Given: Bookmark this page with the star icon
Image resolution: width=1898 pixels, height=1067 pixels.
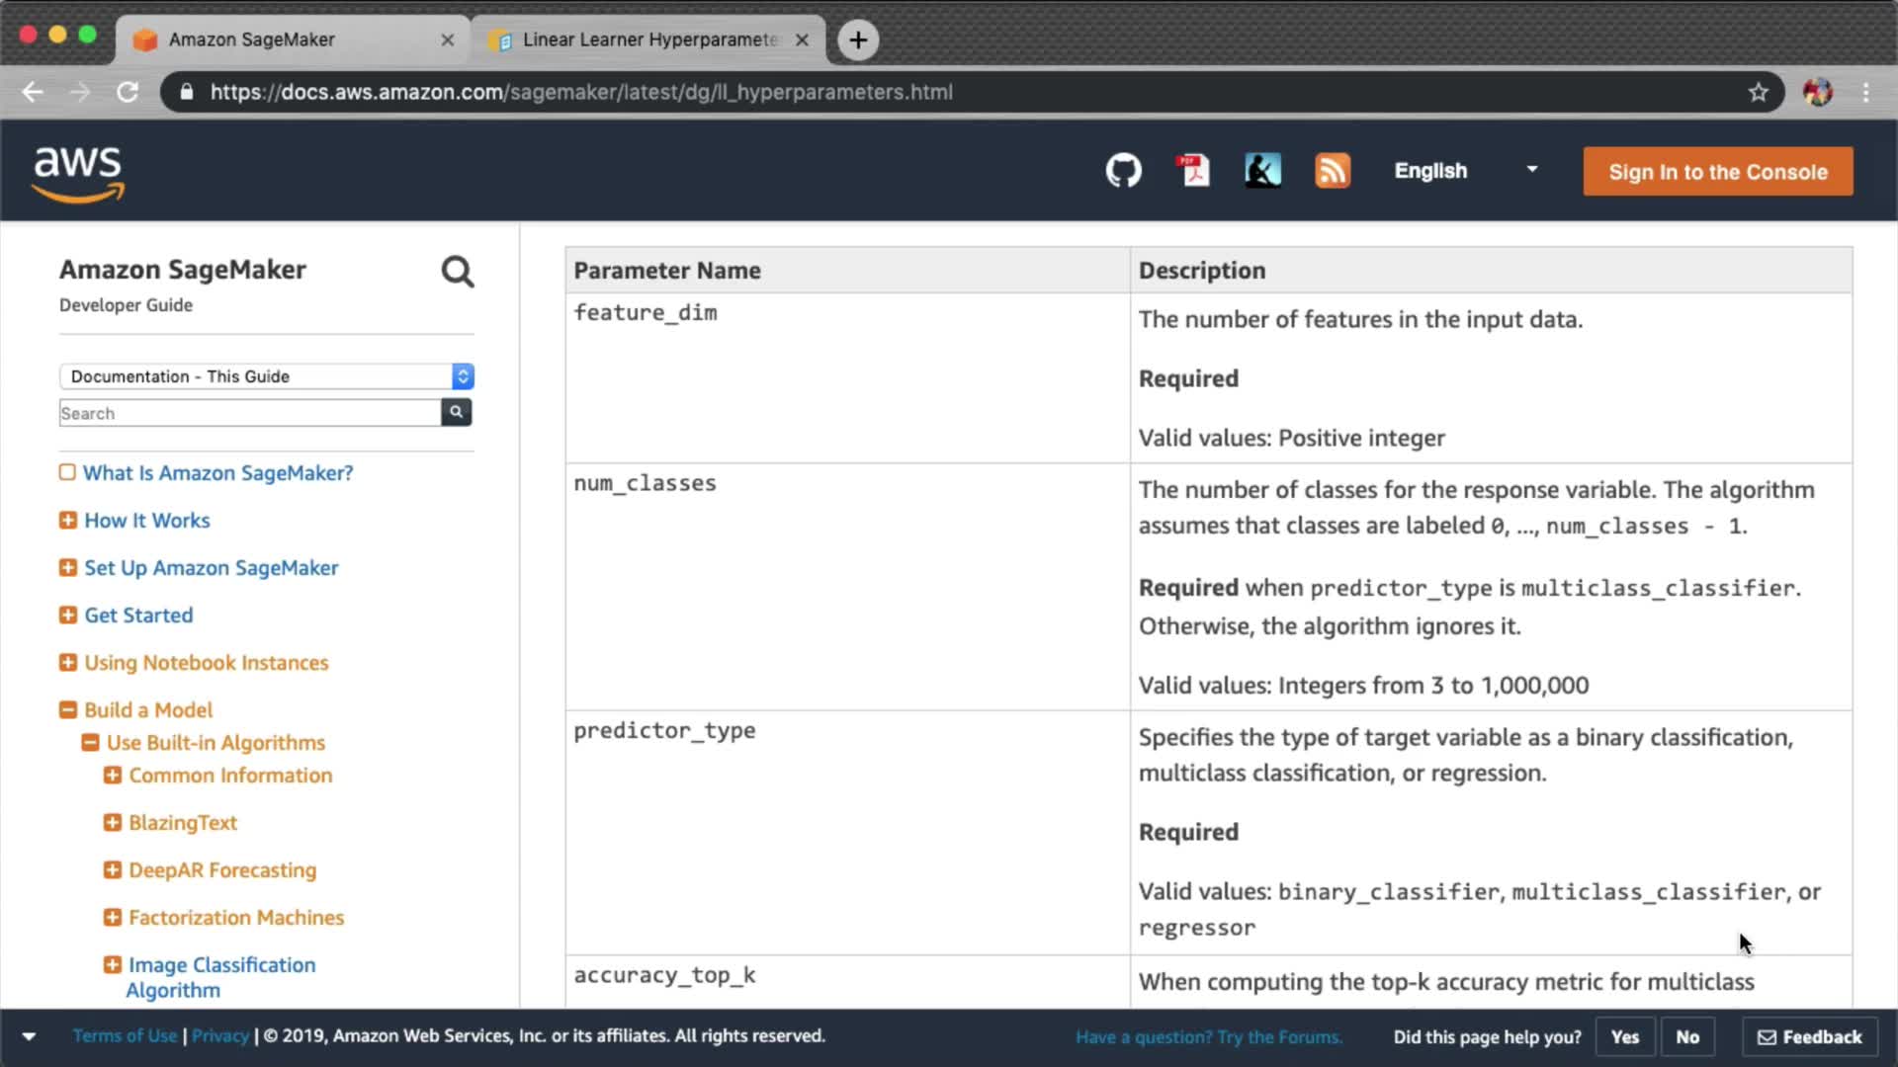Looking at the screenshot, I should tap(1758, 92).
